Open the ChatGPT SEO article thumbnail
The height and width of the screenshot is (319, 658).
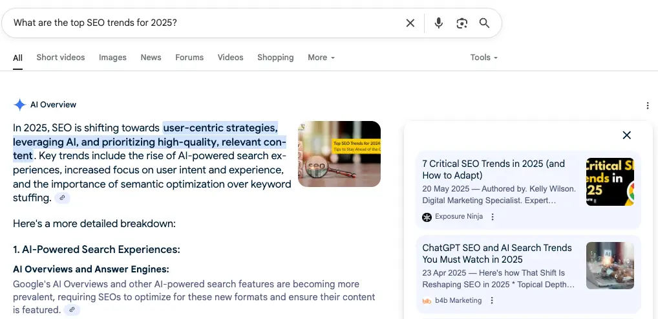[610, 265]
